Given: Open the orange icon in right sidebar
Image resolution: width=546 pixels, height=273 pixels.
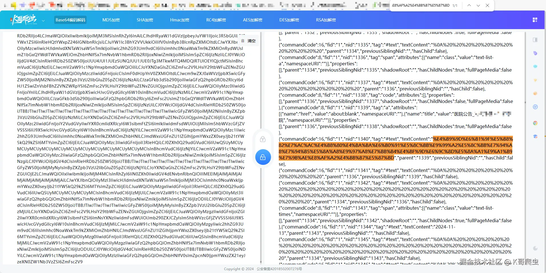Looking at the screenshot, I should 535,93.
